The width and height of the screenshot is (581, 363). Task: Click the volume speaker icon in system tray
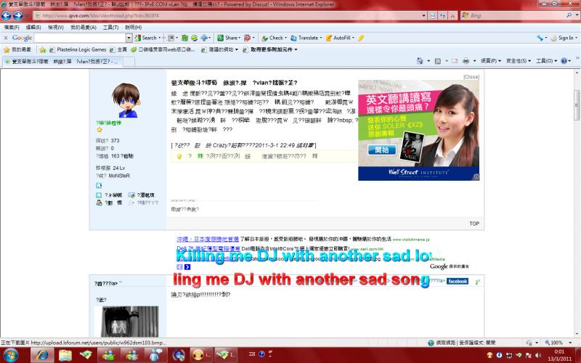(x=538, y=355)
